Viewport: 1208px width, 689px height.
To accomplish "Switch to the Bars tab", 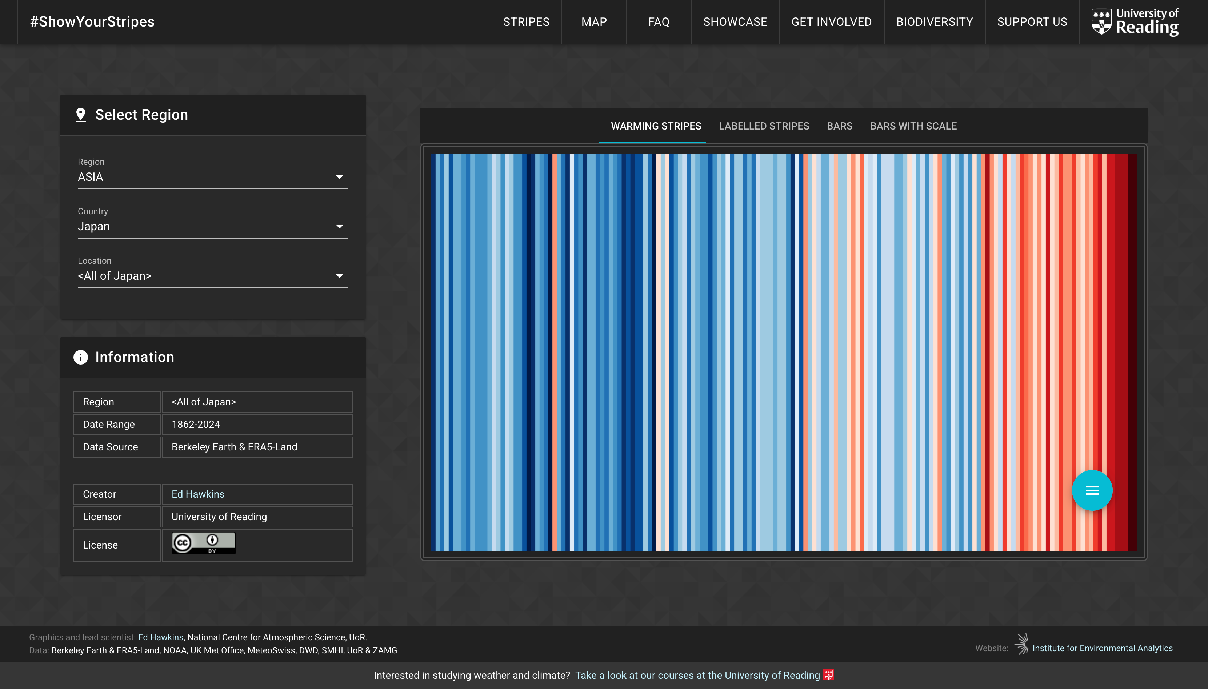I will coord(840,126).
